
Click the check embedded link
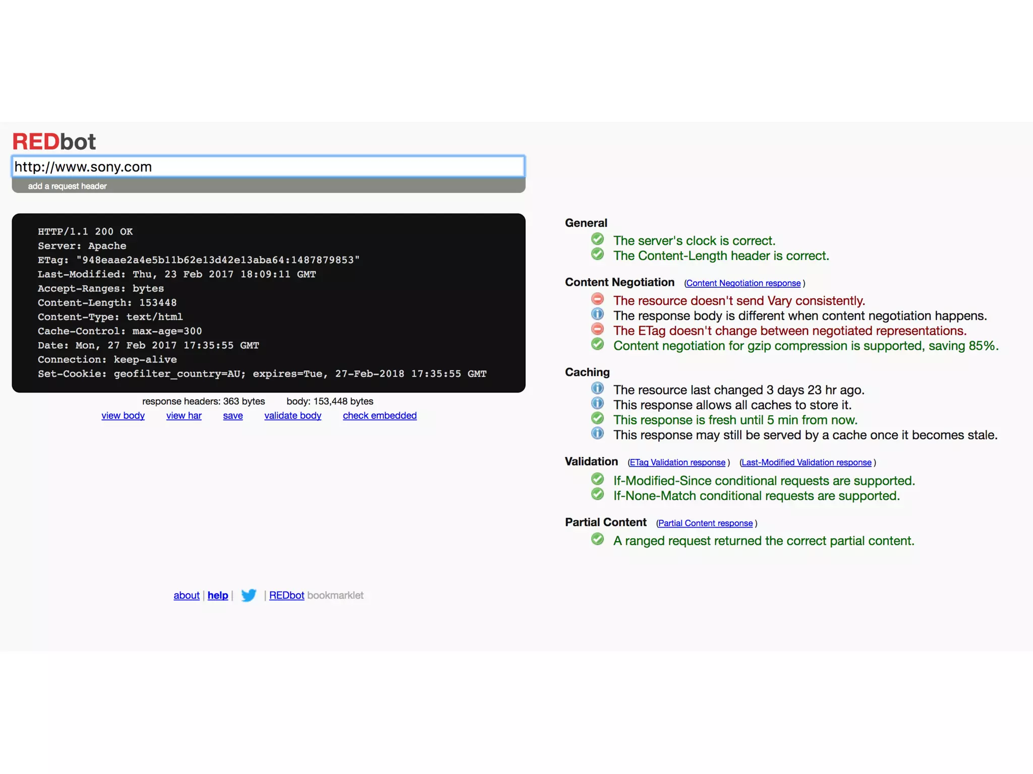tap(379, 416)
